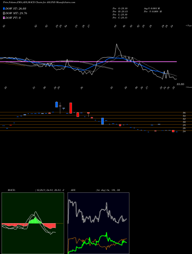The height and width of the screenshot is (254, 192).
Task: Select the 'DOW PT: 0' legend label
Action: [x=13, y=18]
